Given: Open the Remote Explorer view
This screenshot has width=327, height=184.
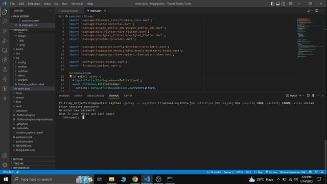Looking at the screenshot, I should 5,50.
